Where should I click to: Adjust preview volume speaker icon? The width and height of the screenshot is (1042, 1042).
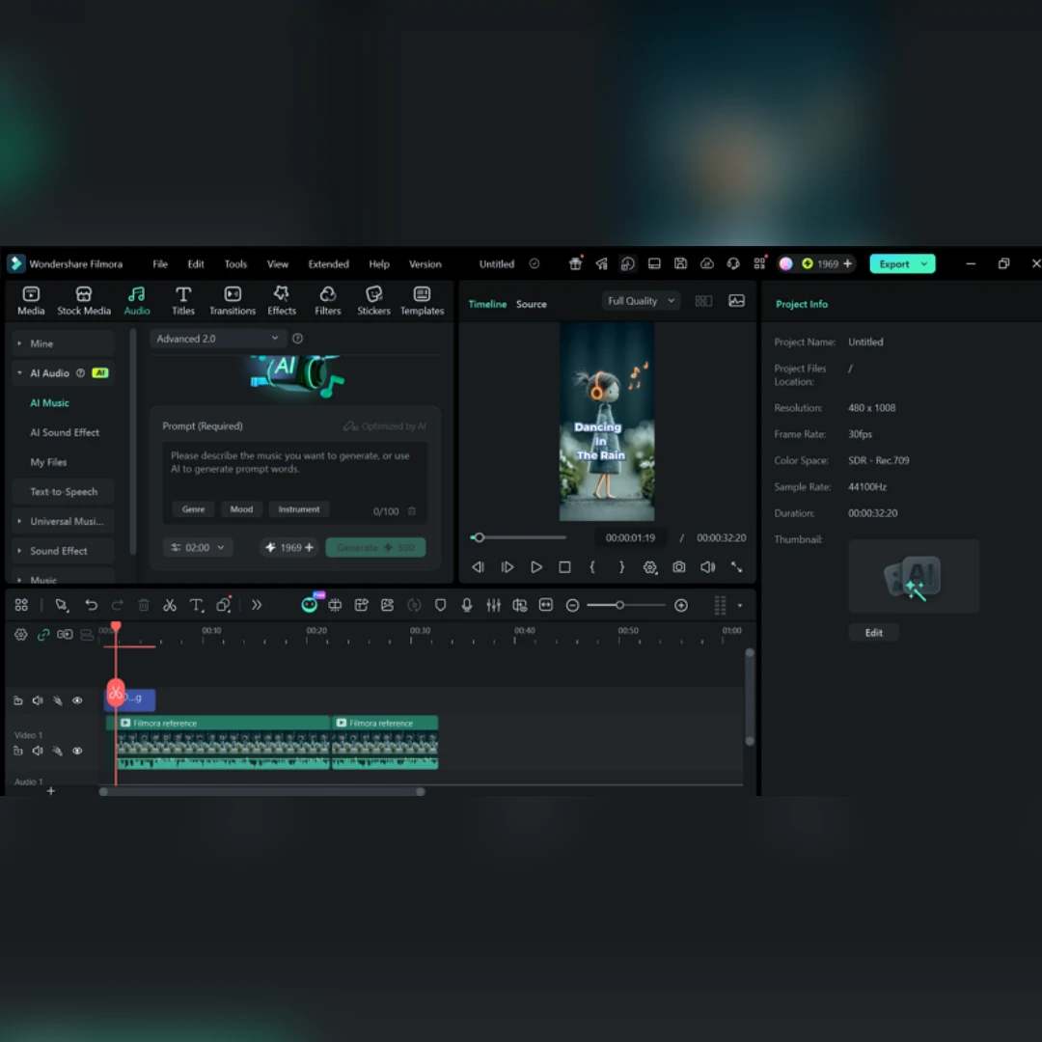coord(708,567)
